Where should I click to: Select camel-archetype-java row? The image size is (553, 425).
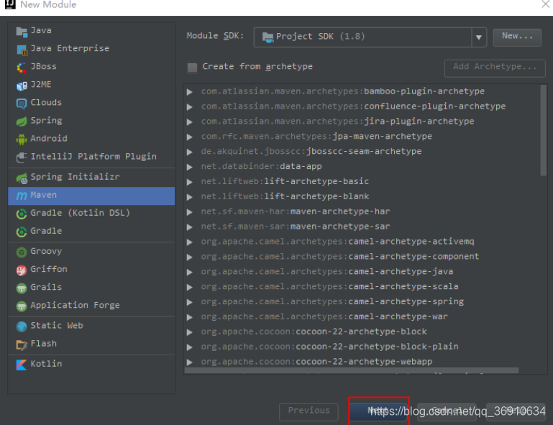pyautogui.click(x=327, y=272)
